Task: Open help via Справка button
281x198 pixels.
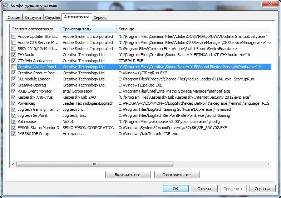Action: (262, 189)
